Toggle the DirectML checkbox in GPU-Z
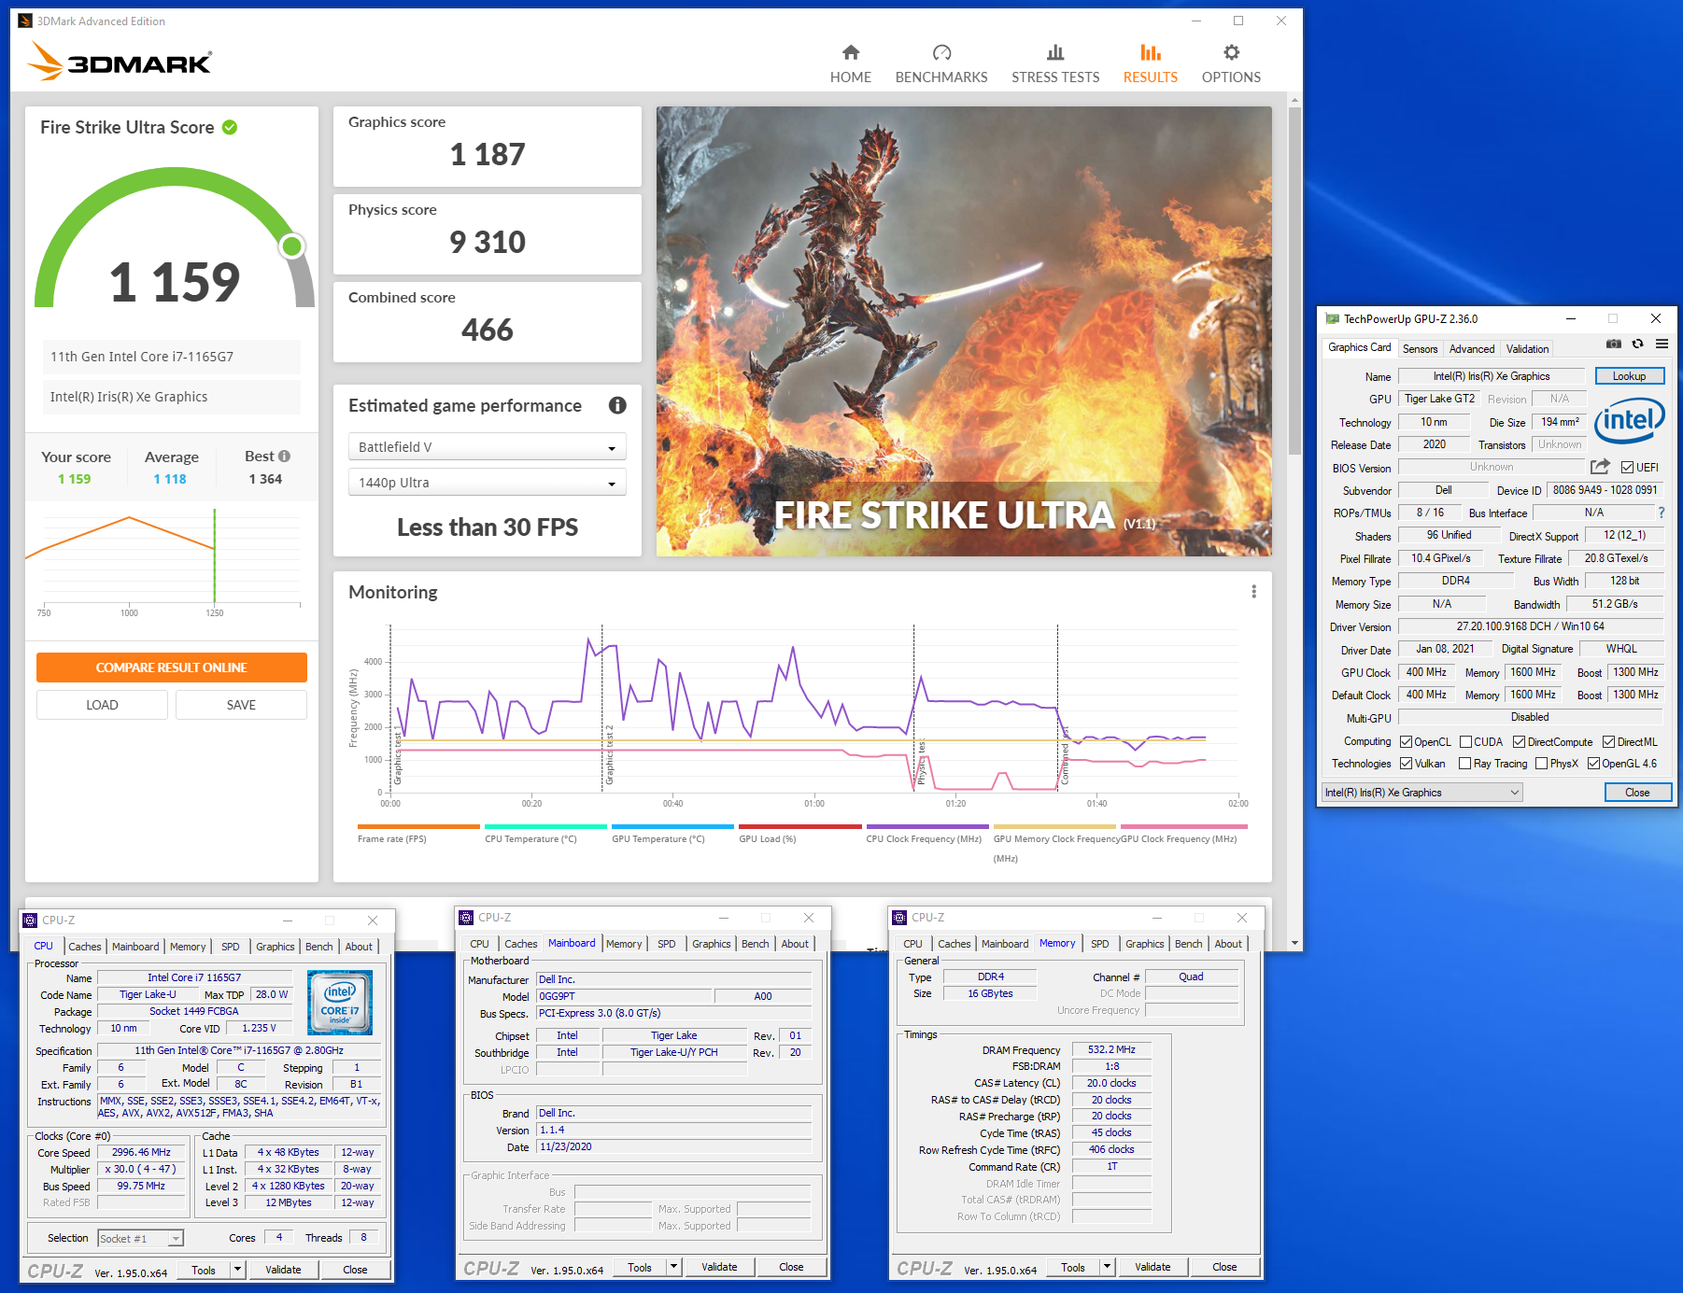1683x1293 pixels. point(1608,742)
